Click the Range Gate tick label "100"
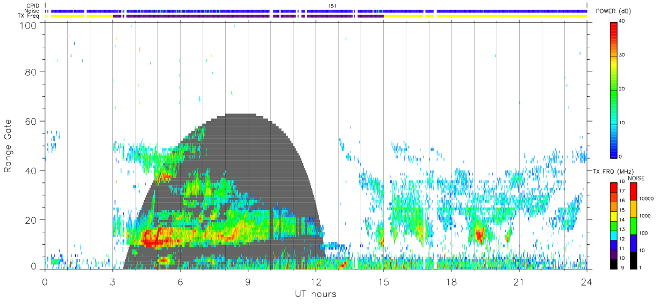 click(x=29, y=25)
